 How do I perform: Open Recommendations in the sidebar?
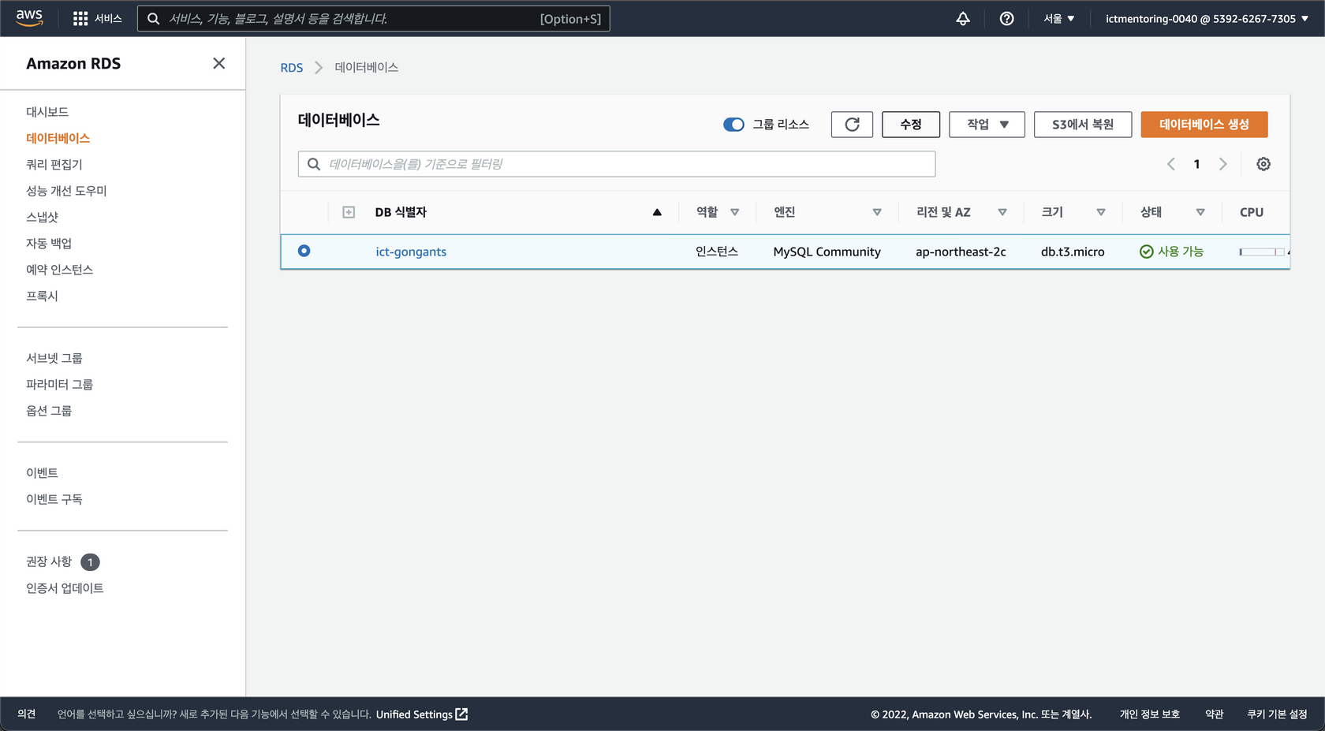(x=49, y=561)
